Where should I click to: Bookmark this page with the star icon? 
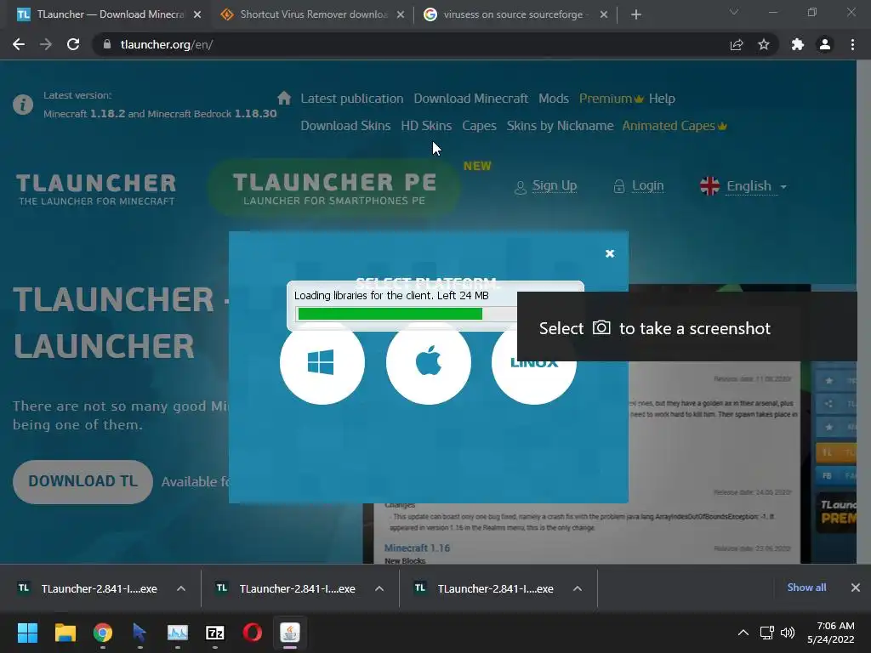[x=764, y=44]
